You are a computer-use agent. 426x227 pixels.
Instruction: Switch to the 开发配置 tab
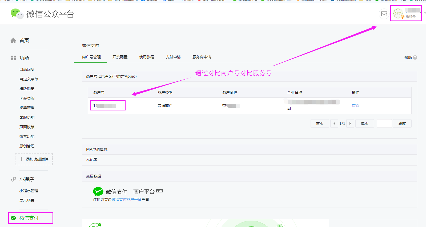[120, 57]
